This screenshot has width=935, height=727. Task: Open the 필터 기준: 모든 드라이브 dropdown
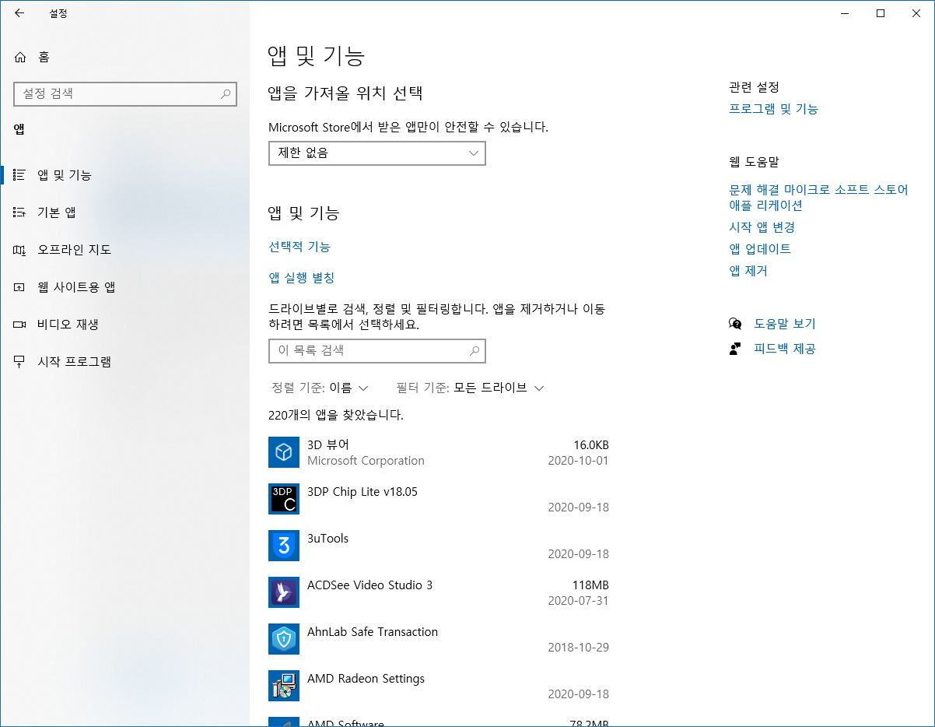[470, 388]
